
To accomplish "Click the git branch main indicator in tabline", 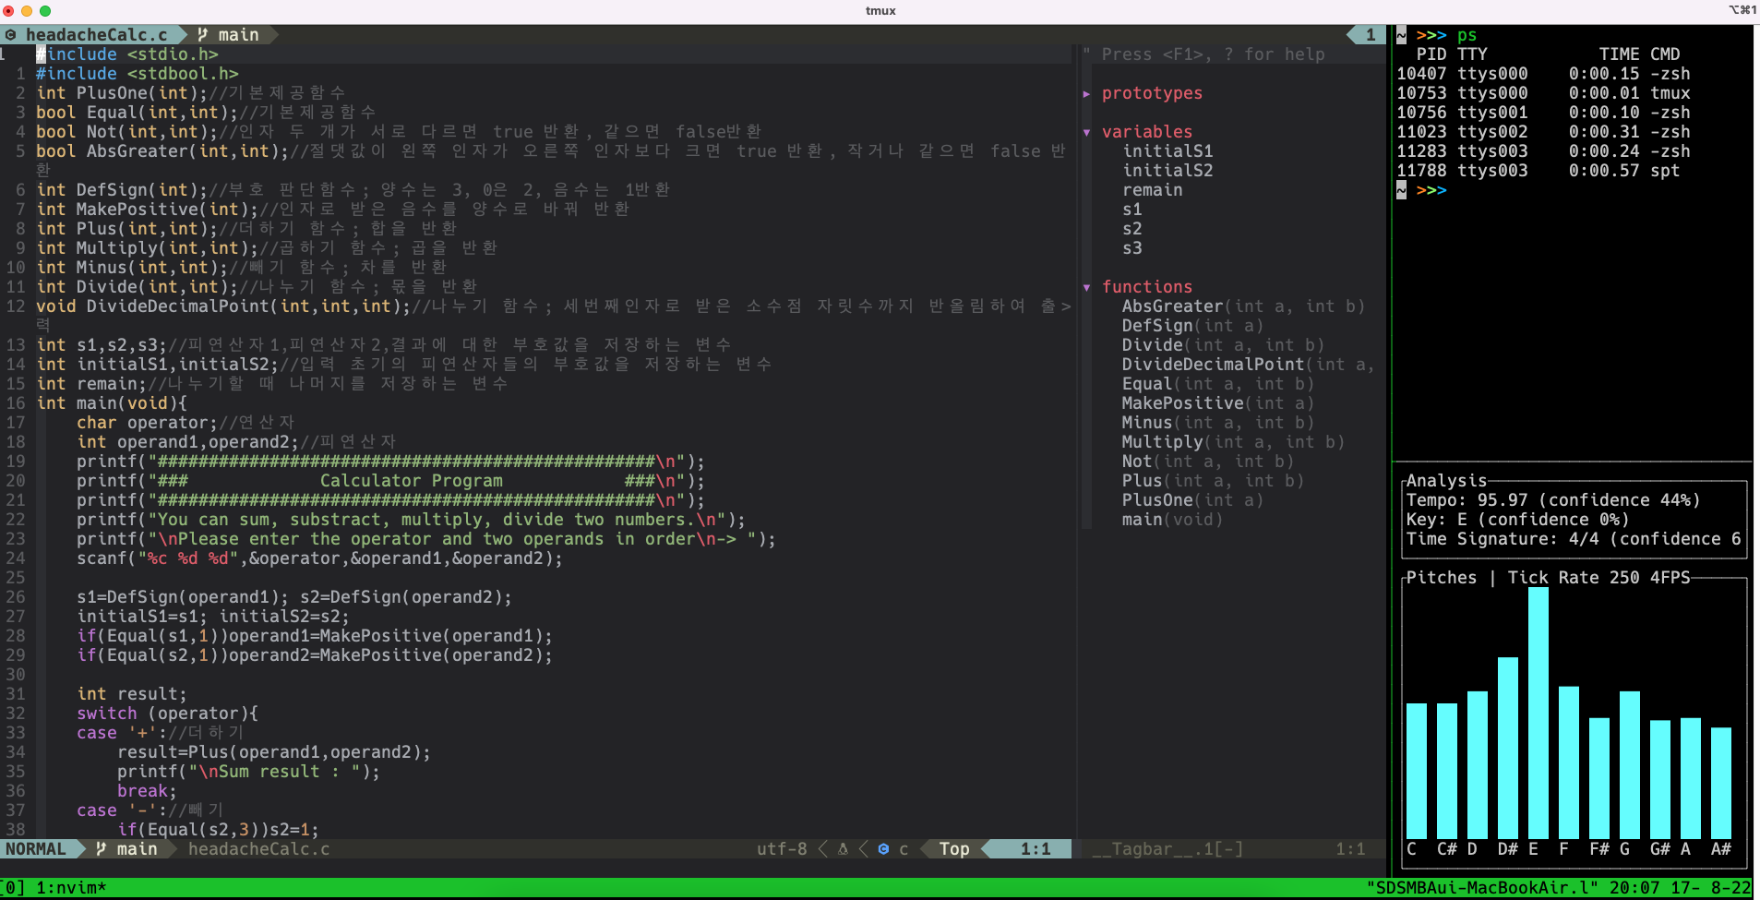I will click(x=228, y=35).
